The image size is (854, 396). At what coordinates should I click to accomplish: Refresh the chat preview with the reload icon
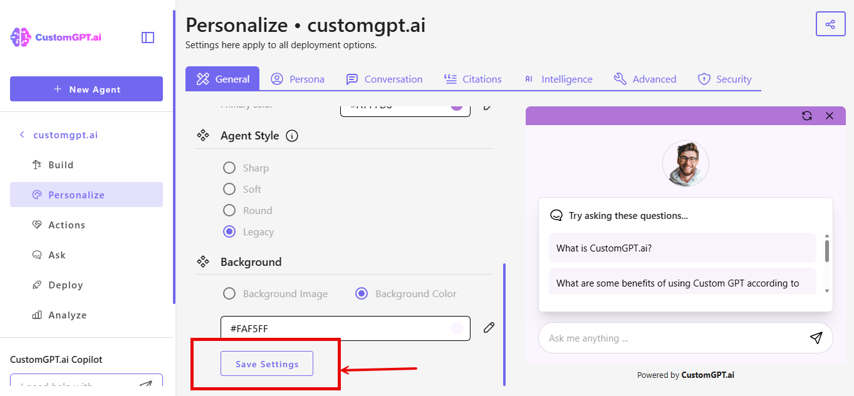(x=808, y=116)
